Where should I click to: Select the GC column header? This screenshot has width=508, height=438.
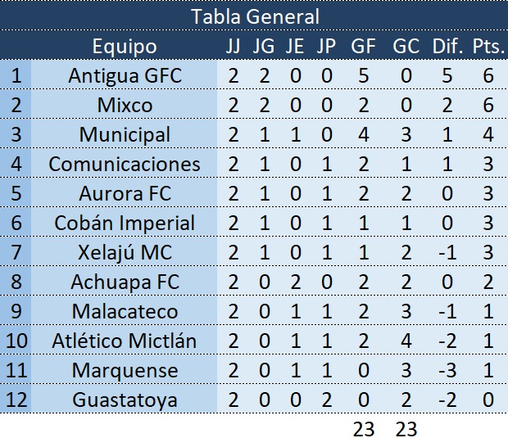pyautogui.click(x=406, y=46)
